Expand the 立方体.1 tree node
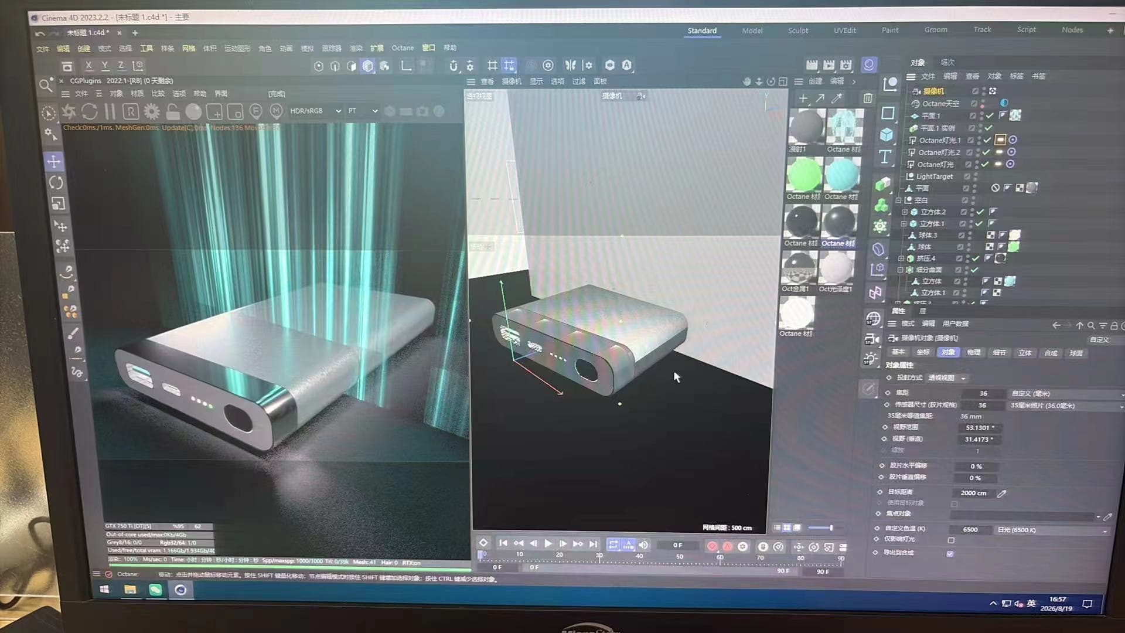This screenshot has height=633, width=1125. click(x=904, y=223)
